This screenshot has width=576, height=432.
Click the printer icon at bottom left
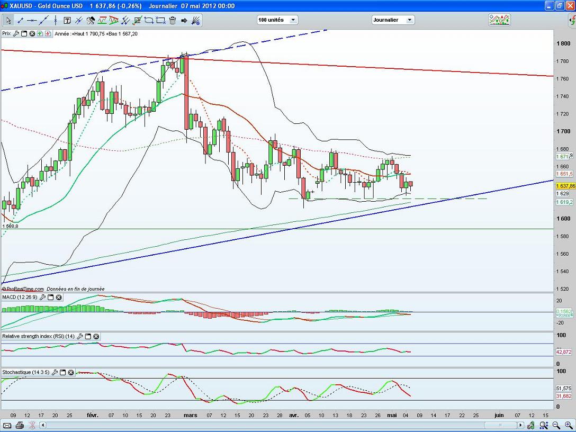click(x=20, y=425)
